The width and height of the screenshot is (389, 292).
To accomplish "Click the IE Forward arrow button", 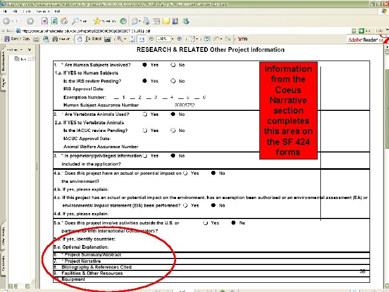I will click(30, 21).
